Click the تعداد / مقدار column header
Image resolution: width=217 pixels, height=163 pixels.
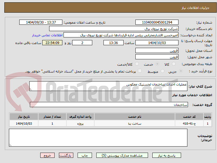52,117
